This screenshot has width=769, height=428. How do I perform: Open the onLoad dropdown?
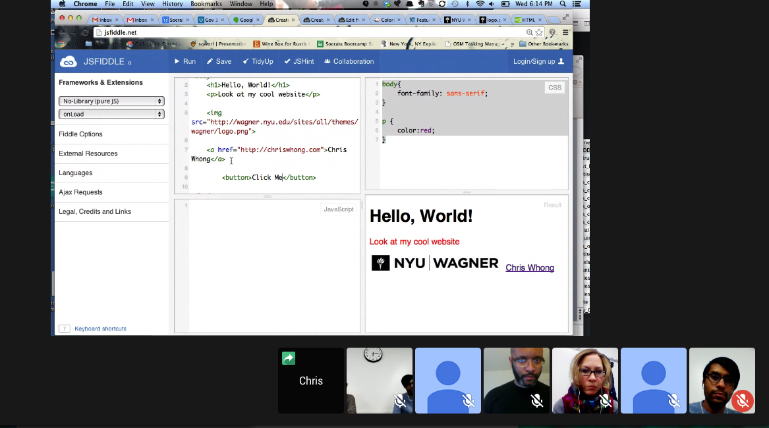pos(111,115)
